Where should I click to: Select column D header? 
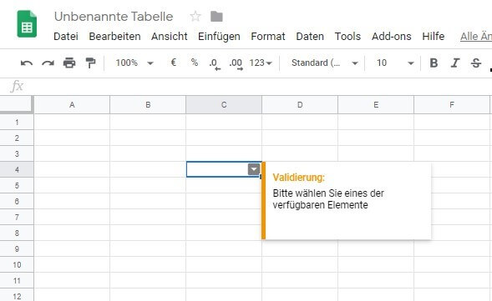[x=300, y=104]
